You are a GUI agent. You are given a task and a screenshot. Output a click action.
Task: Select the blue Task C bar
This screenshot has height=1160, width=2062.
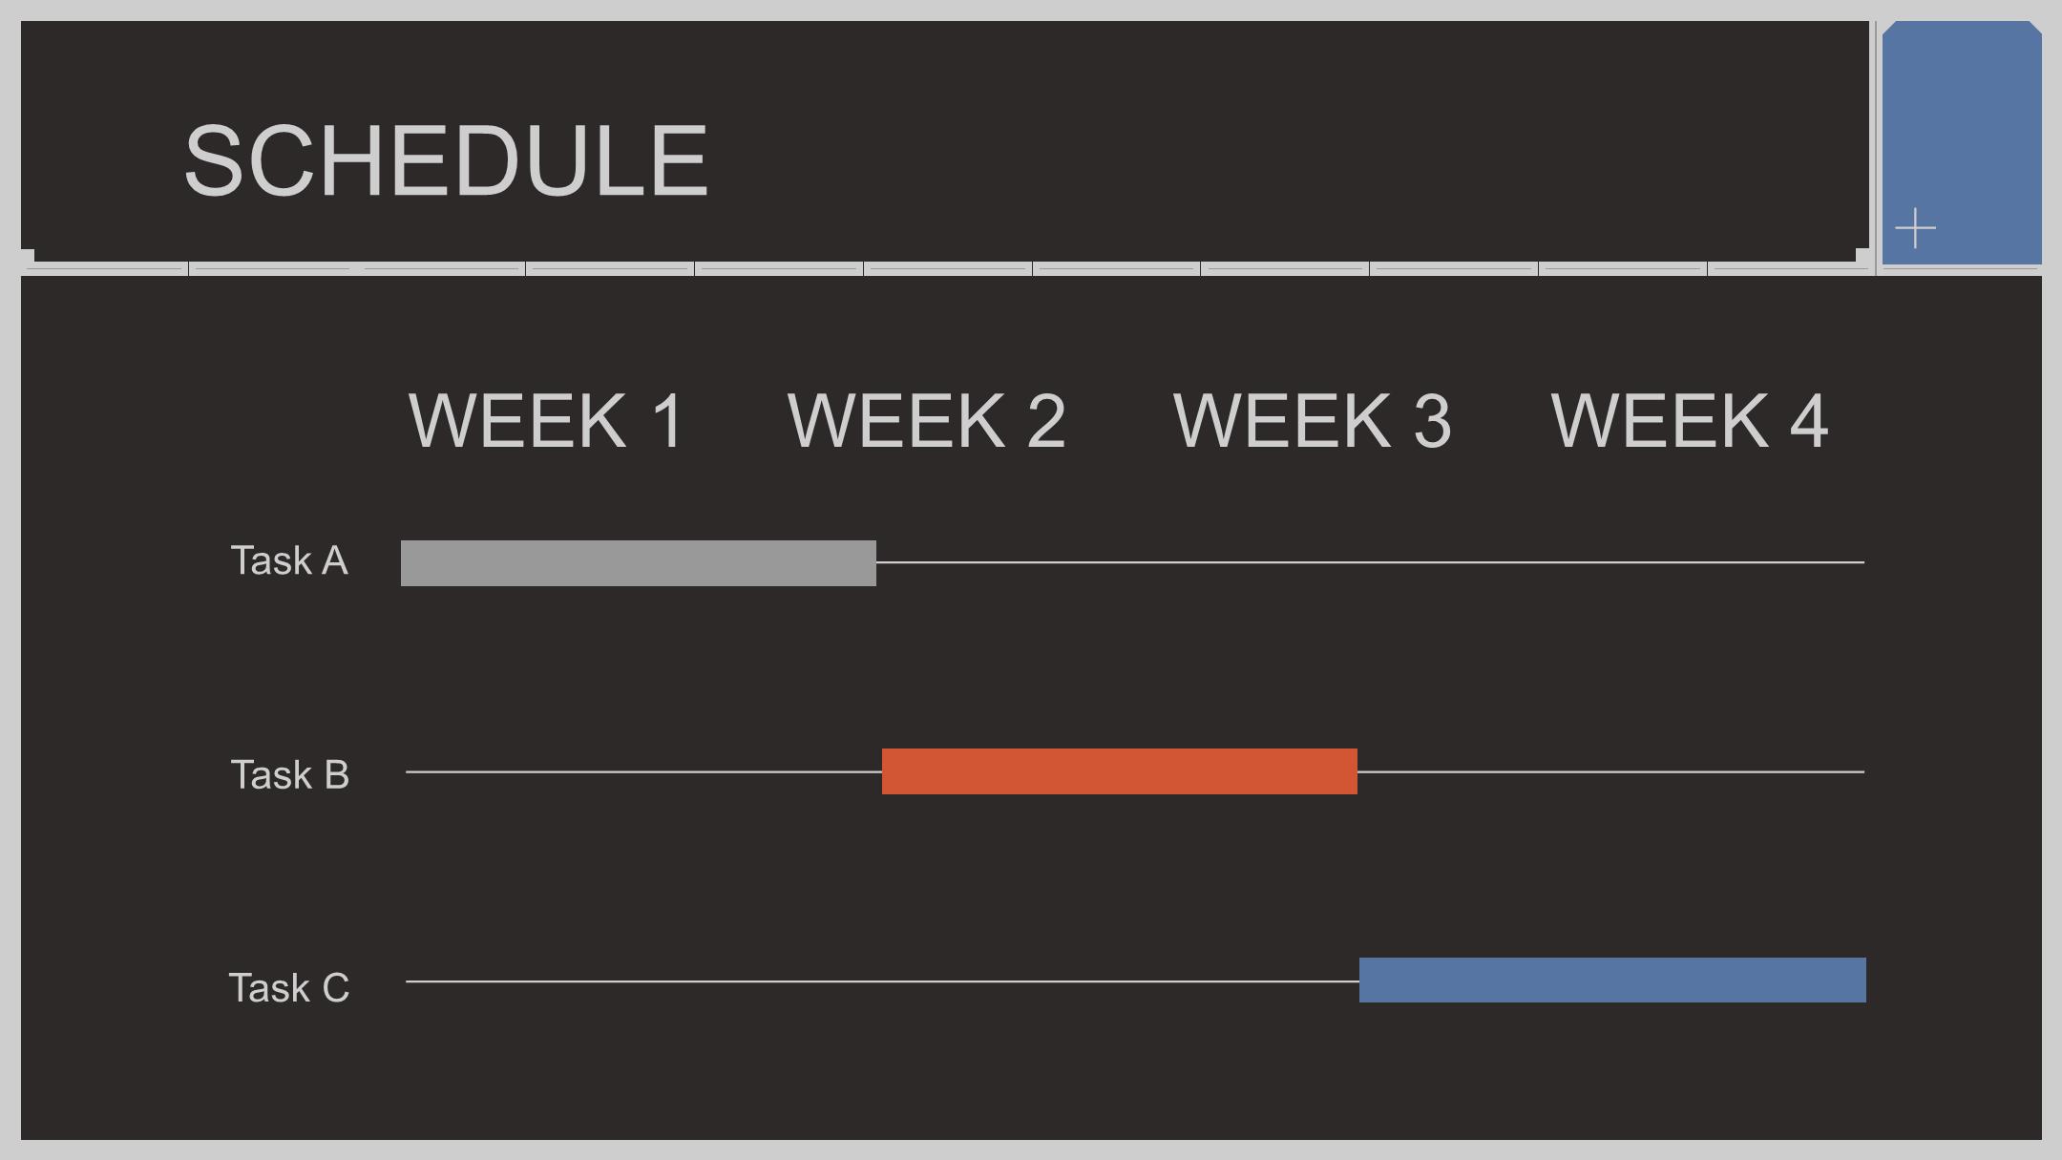(1612, 981)
